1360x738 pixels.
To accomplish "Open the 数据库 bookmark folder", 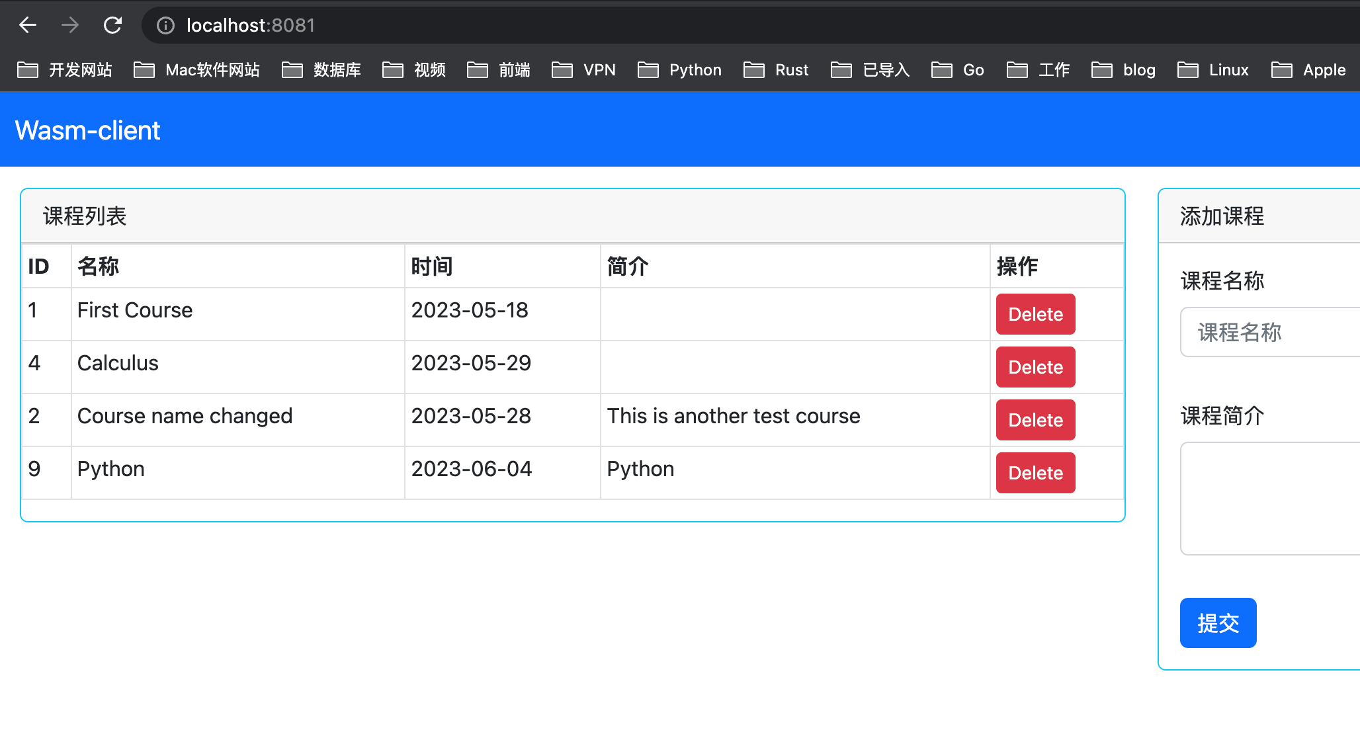I will [321, 69].
